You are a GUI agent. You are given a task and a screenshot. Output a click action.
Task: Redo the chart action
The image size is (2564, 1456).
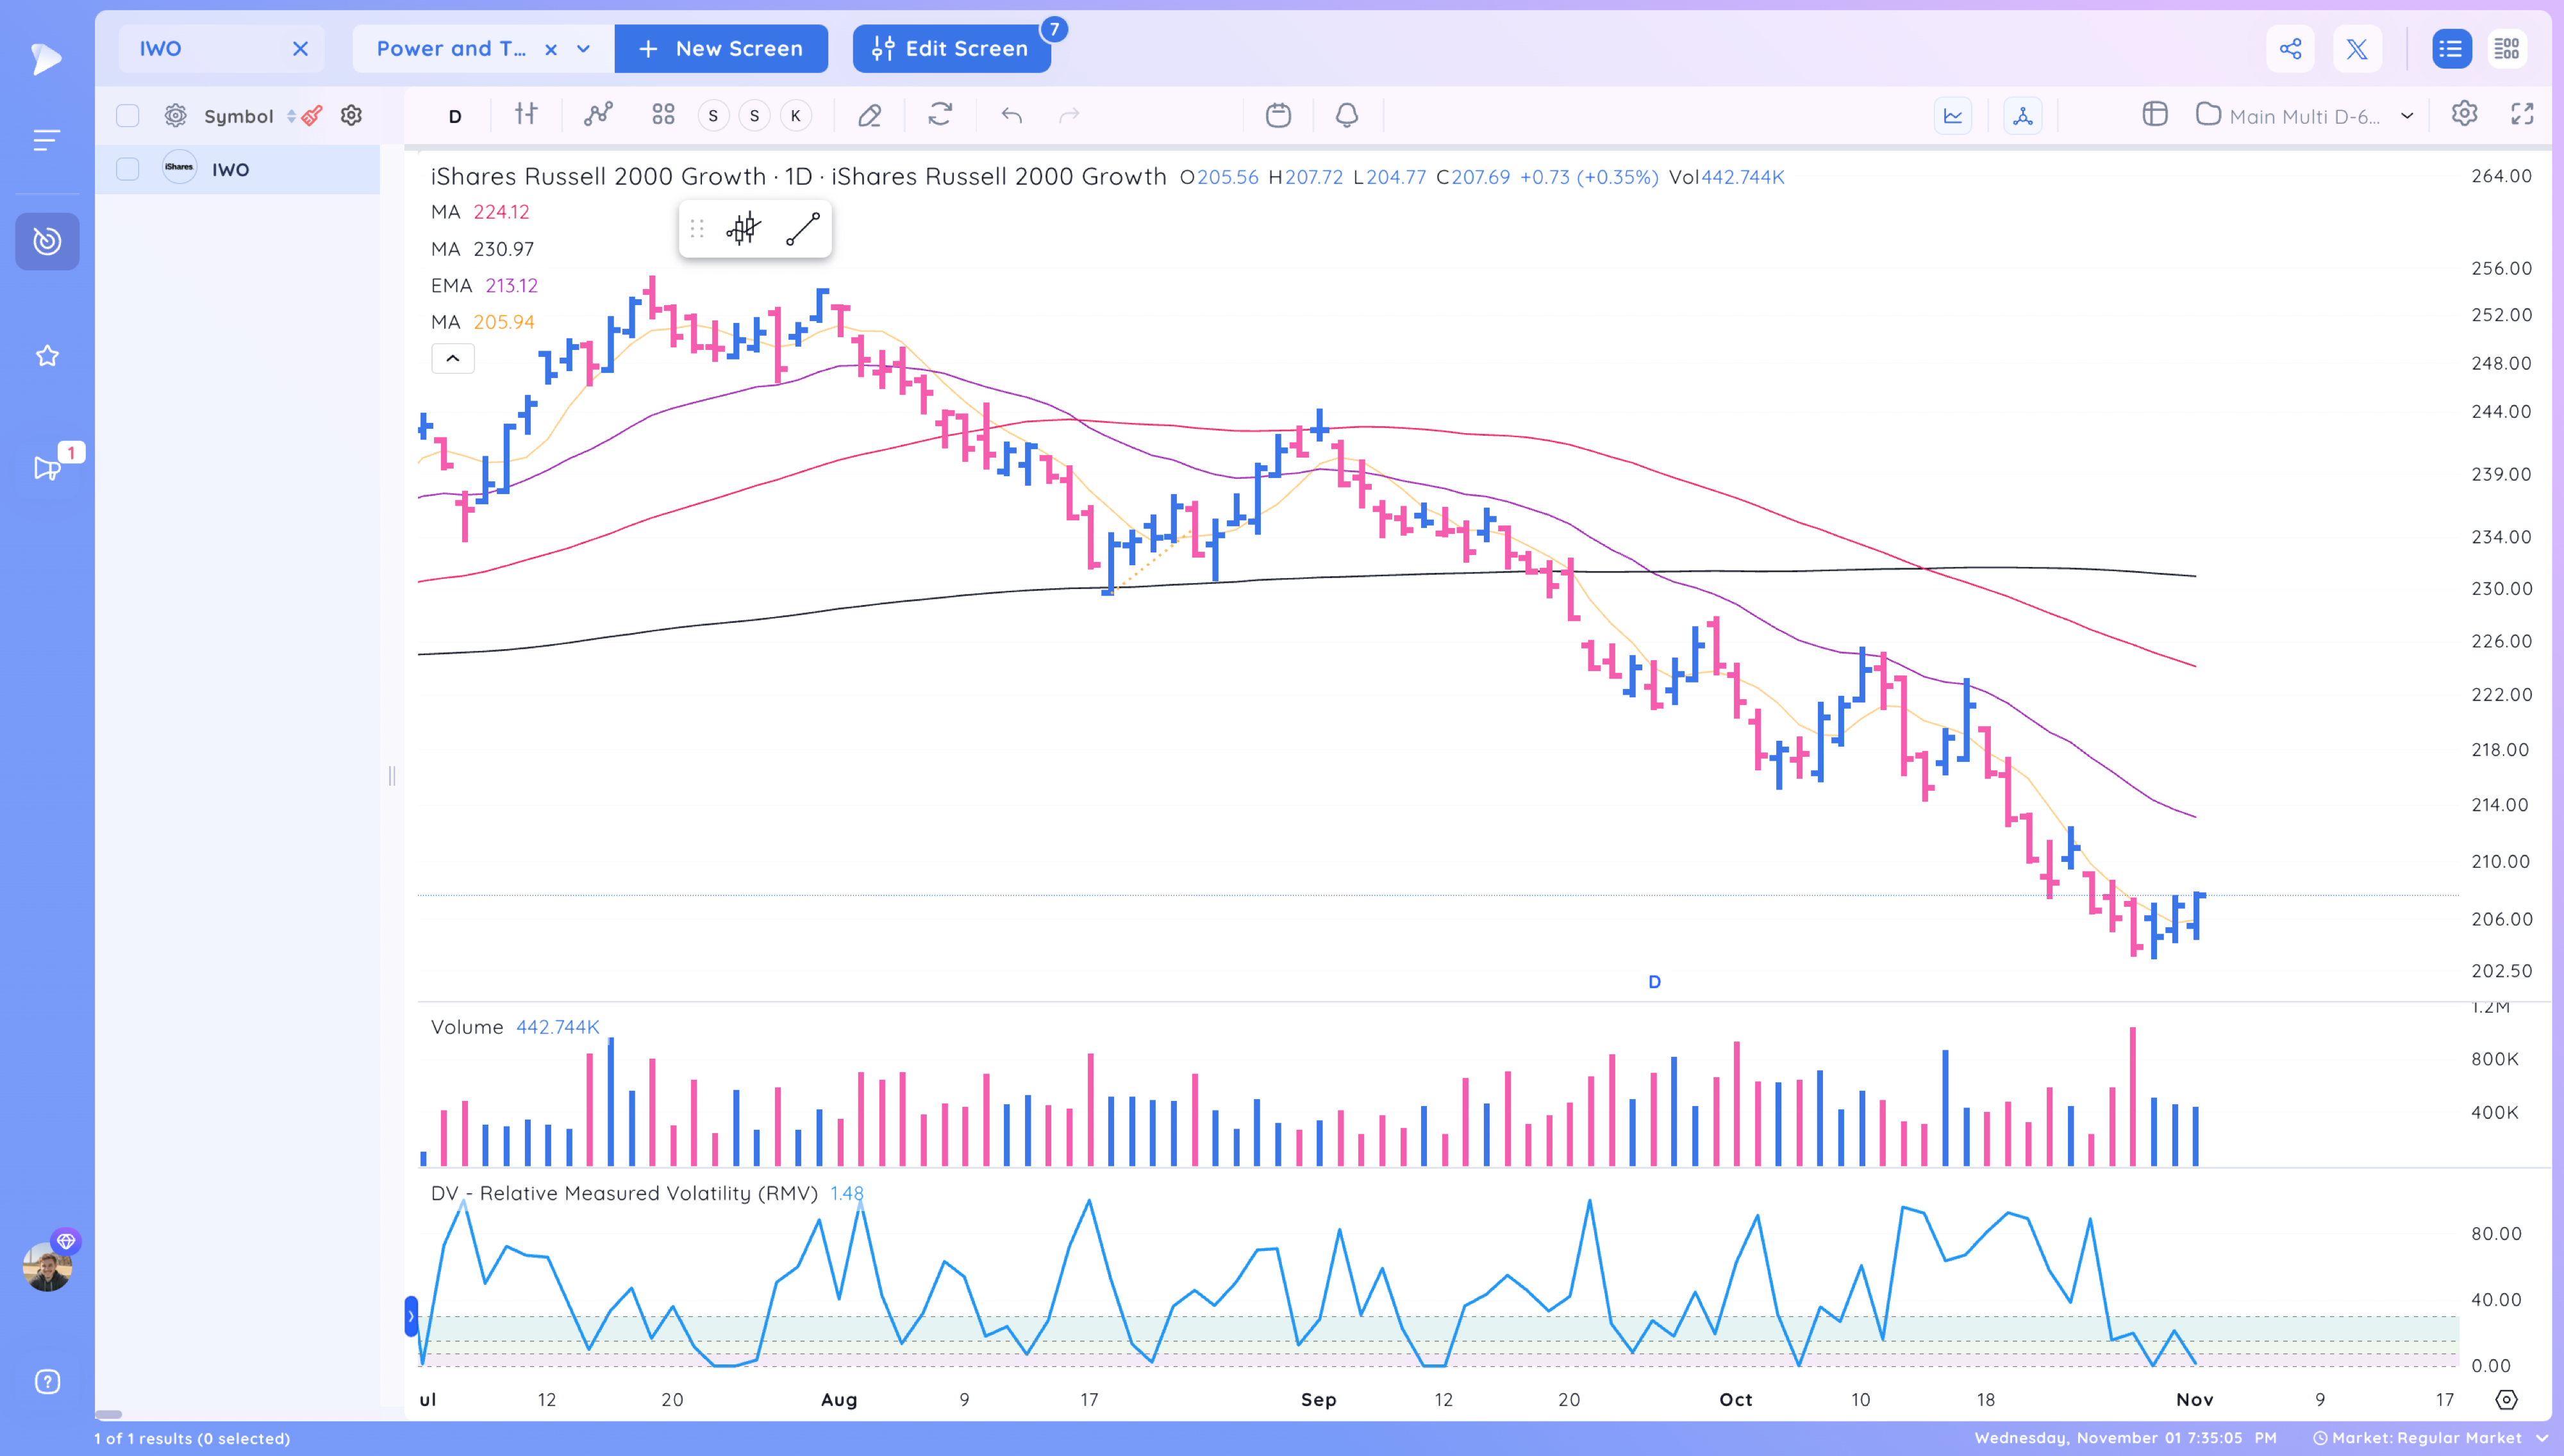click(x=1070, y=116)
